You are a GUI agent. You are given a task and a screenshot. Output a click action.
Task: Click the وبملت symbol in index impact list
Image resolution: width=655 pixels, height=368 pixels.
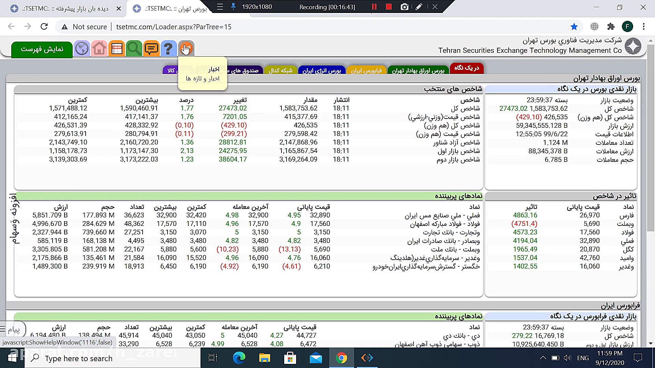click(625, 224)
